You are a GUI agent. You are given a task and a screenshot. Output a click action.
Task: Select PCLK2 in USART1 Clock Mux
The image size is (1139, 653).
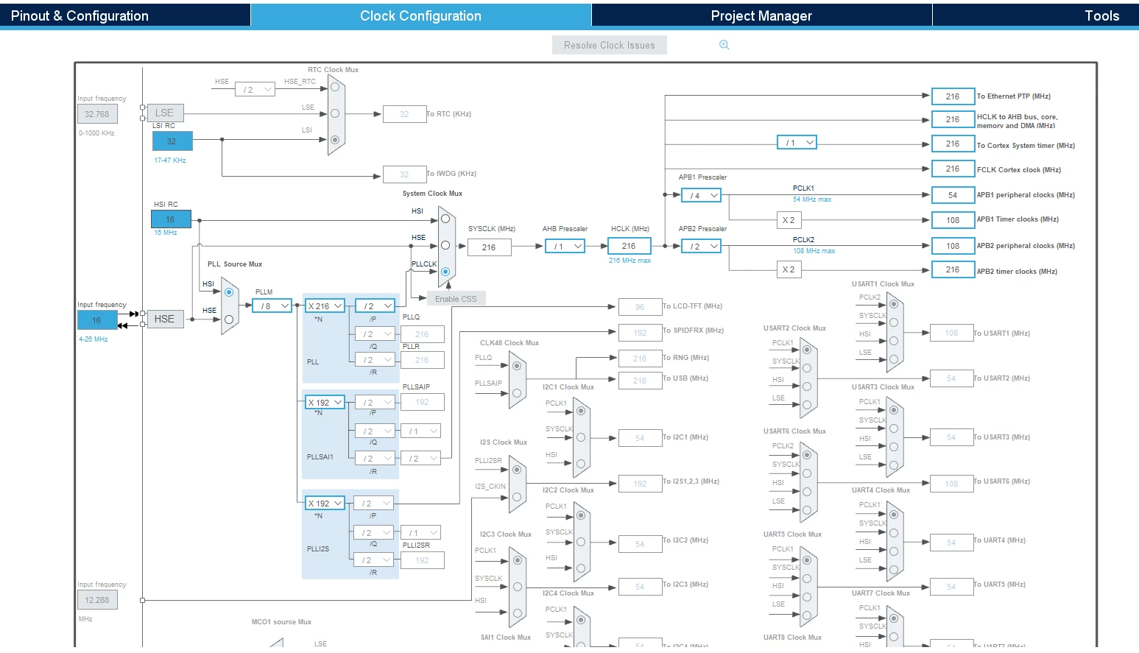[893, 303]
